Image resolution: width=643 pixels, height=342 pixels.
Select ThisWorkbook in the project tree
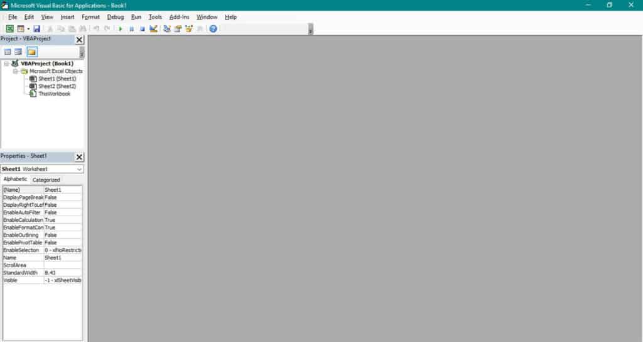(54, 94)
